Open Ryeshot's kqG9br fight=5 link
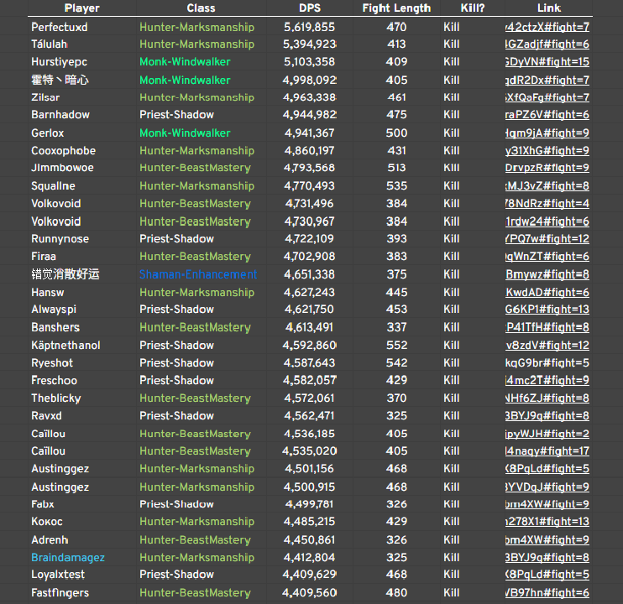Screen dimensions: 623x604 [x=547, y=362]
